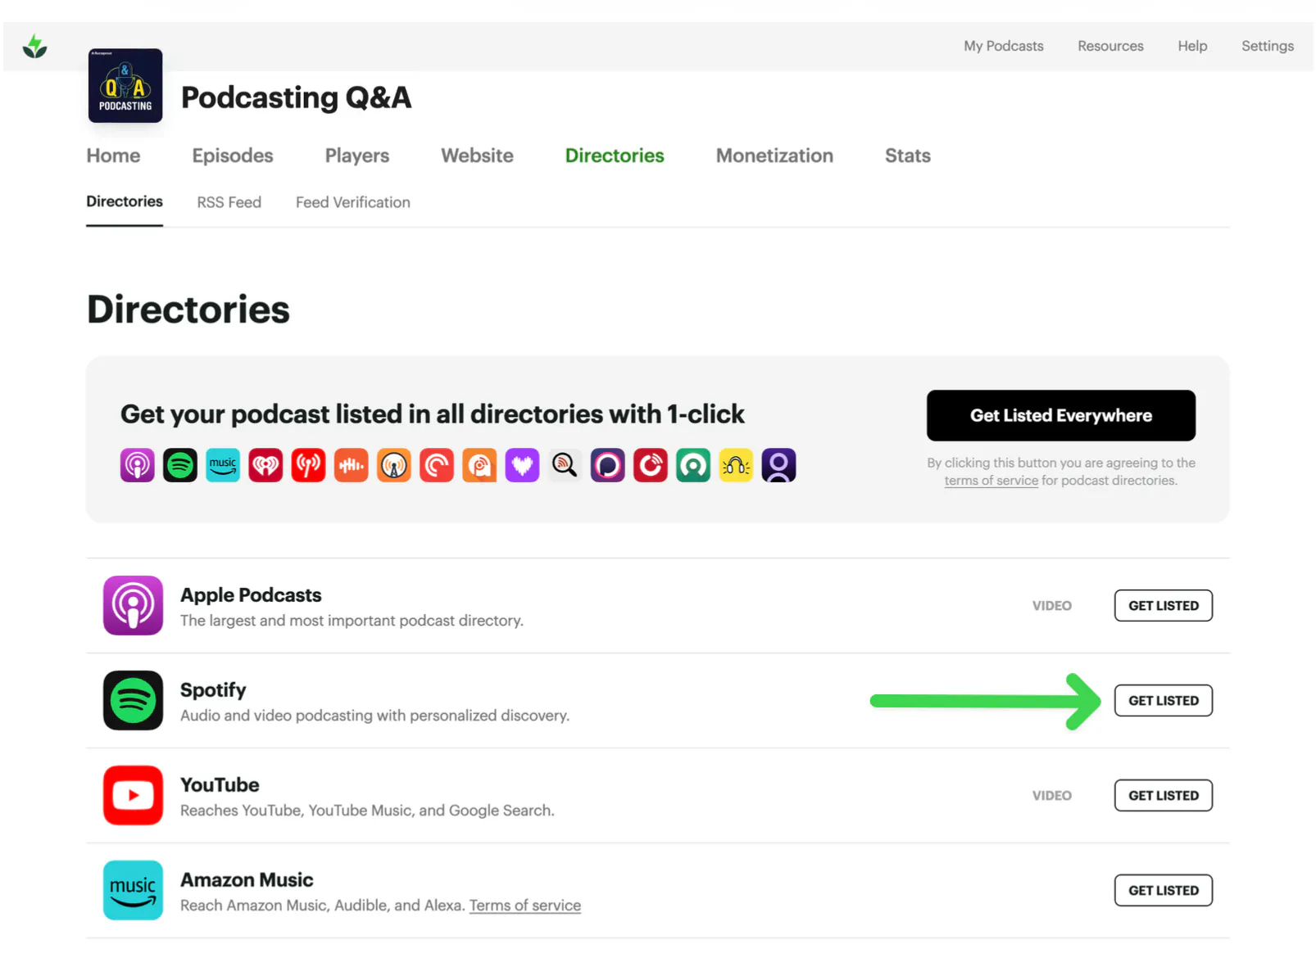Click the Podcast Addict orange icon
Screen dimensions: 1316x976
[x=479, y=465]
